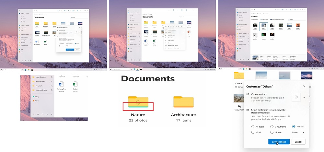
Task: Open the Sky image thumbnail beside enlarged dialog
Action: click(239, 99)
